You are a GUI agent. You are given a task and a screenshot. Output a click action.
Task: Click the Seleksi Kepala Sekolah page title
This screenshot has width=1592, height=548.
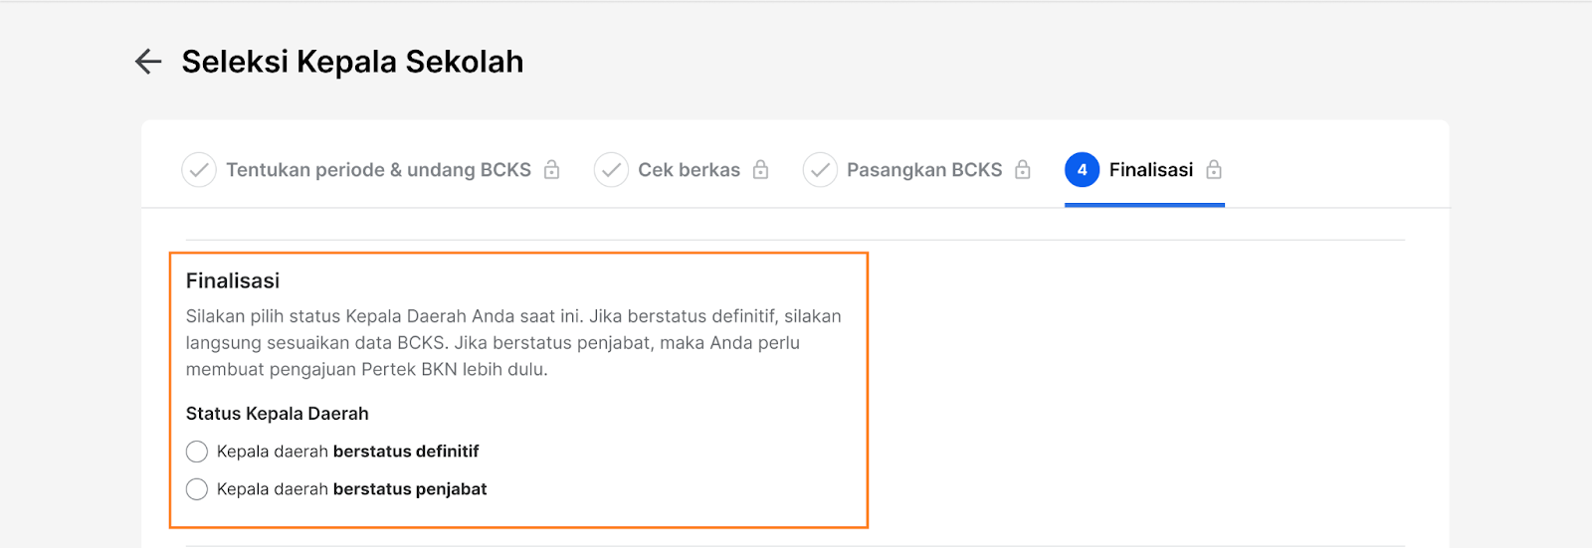352,62
